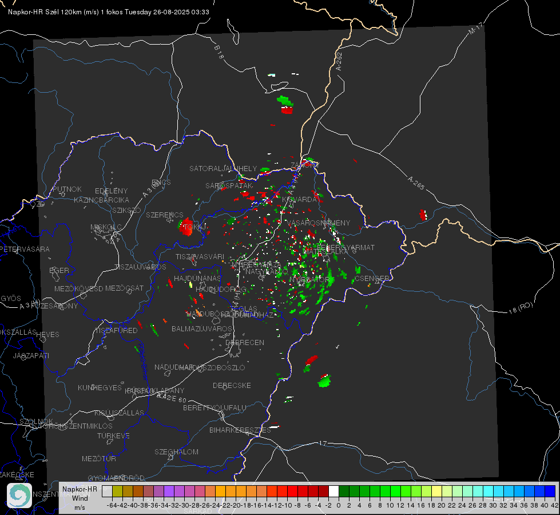Click the SÁTORALJAÚJHELY label
This screenshot has width=560, height=515.
point(223,168)
